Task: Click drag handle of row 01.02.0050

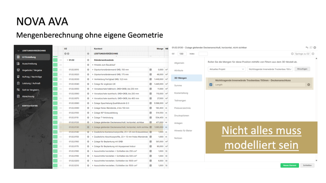Action: (x=60, y=89)
